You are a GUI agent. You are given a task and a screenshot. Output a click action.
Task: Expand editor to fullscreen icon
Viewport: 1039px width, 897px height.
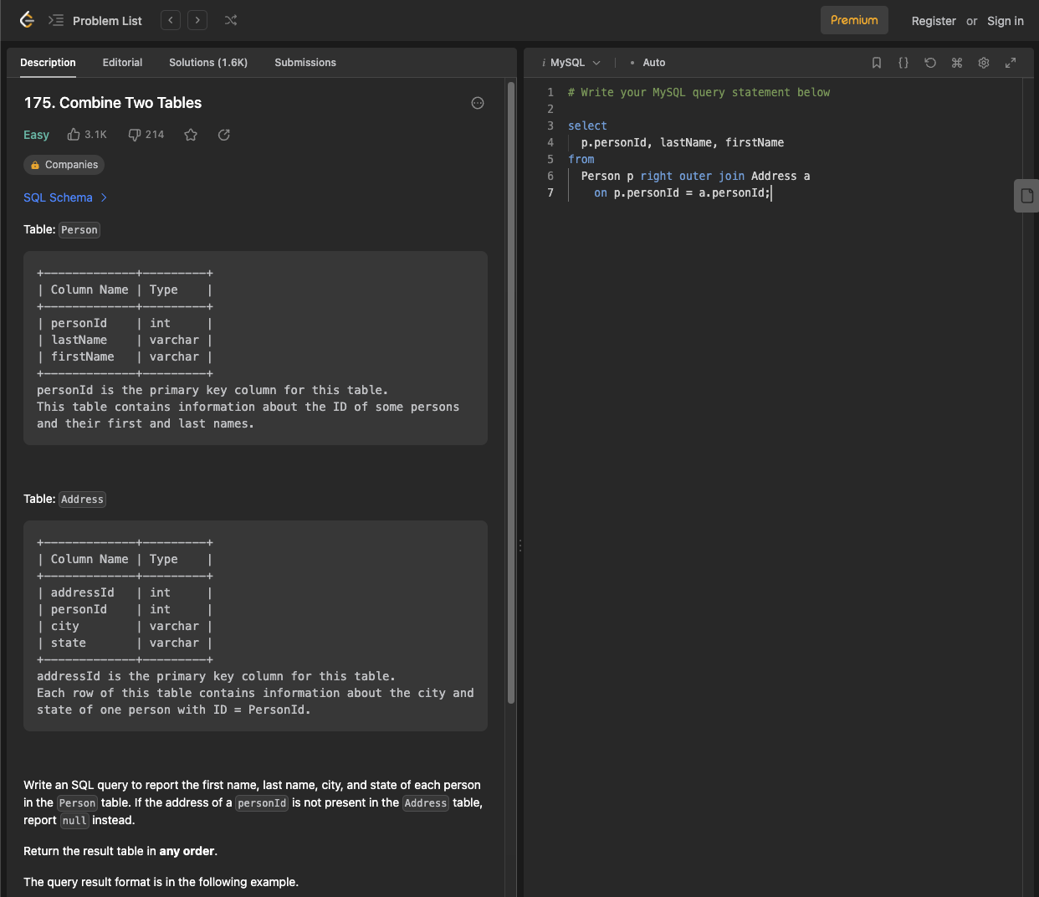click(x=1011, y=63)
